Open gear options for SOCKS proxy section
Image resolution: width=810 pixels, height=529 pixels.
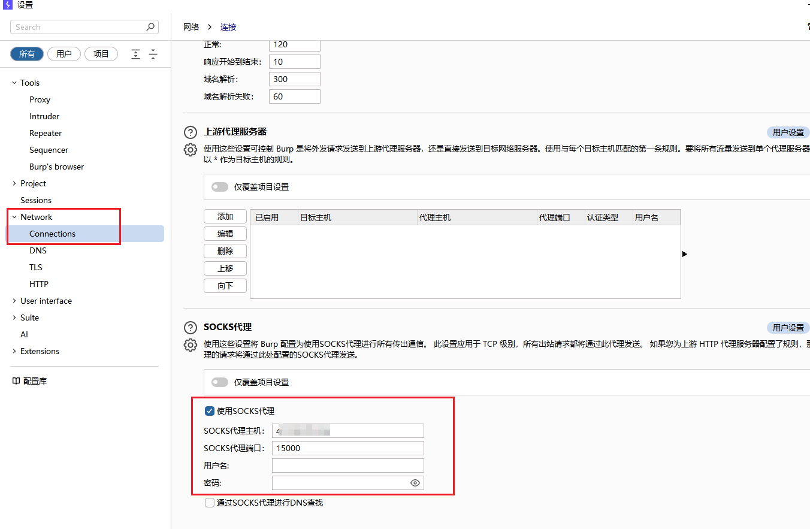pyautogui.click(x=190, y=345)
